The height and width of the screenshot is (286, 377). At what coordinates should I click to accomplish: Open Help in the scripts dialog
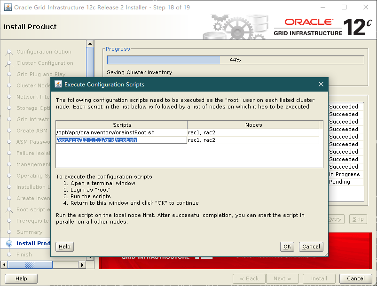pos(64,247)
